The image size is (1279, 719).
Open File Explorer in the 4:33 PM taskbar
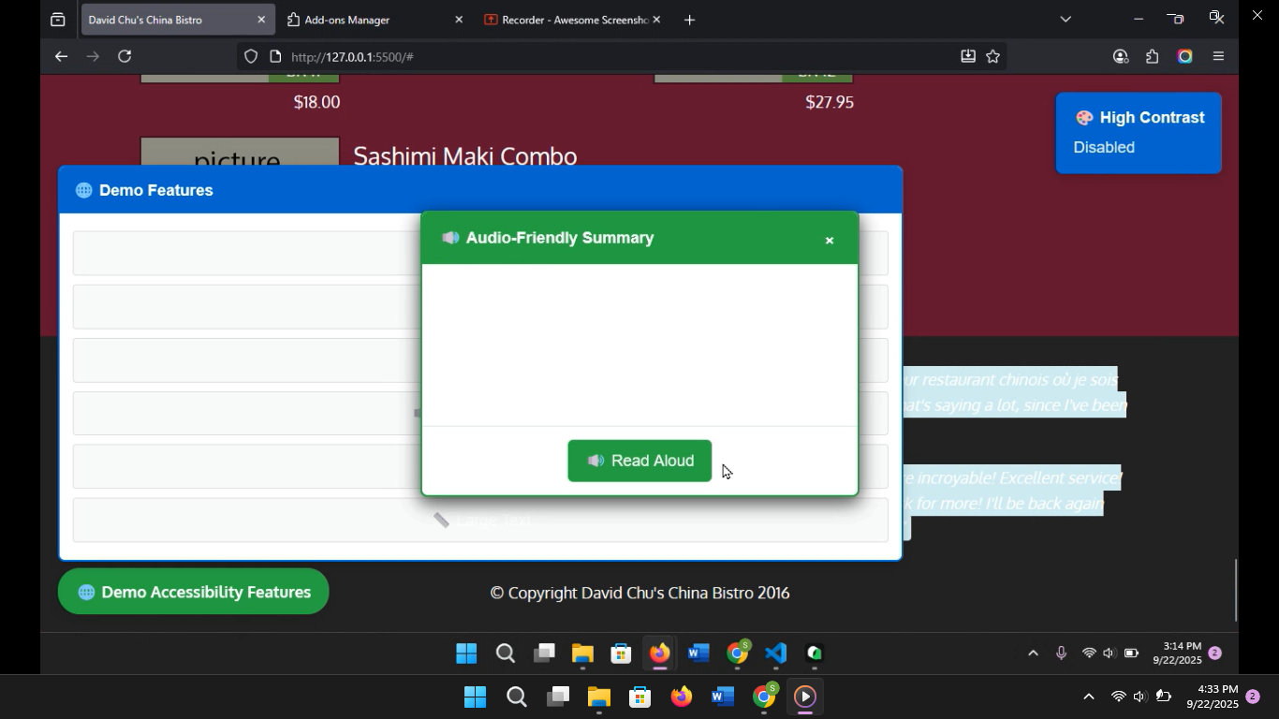tap(599, 697)
